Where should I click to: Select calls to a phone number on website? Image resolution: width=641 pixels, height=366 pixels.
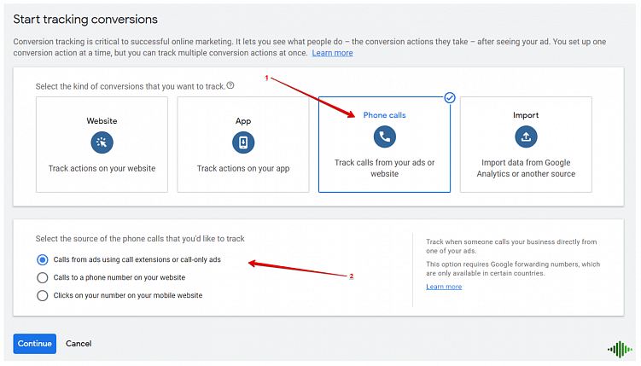coord(43,278)
